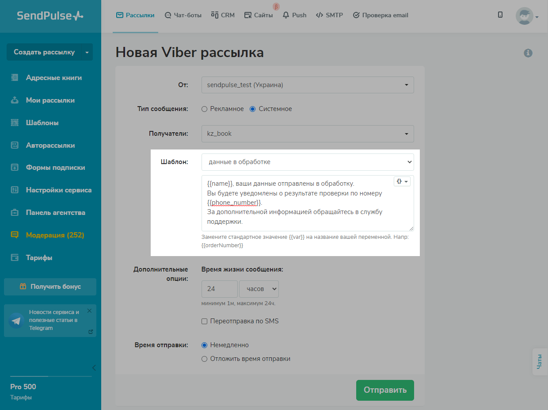Open the Чат-боты tab
Image resolution: width=548 pixels, height=410 pixels.
pyautogui.click(x=183, y=15)
